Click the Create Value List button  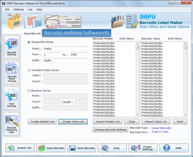click(x=73, y=121)
